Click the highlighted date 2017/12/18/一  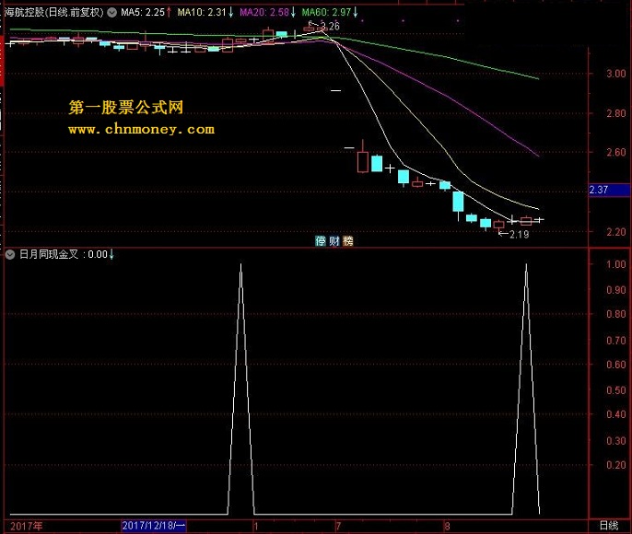point(154,526)
